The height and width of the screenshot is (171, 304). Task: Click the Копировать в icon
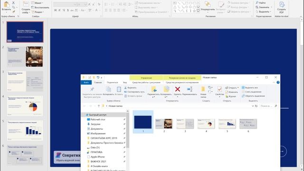(166, 89)
